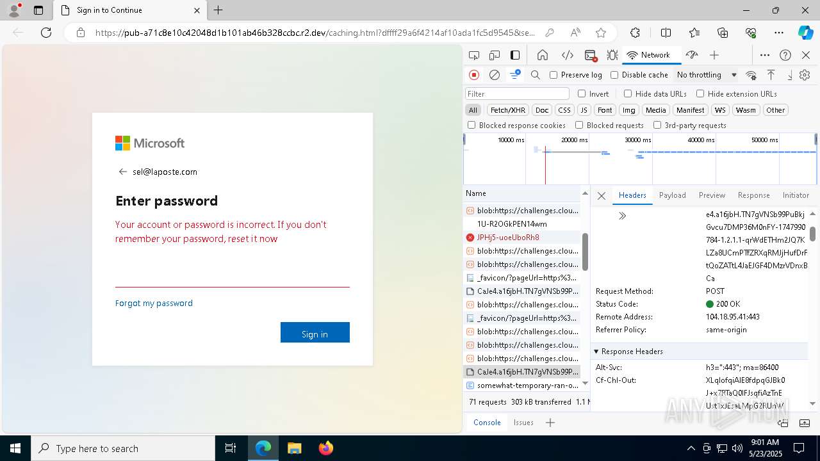Screen dimensions: 820x461
Task: Select the failed JPHj5-uoeUboRh8 request
Action: [x=522, y=237]
